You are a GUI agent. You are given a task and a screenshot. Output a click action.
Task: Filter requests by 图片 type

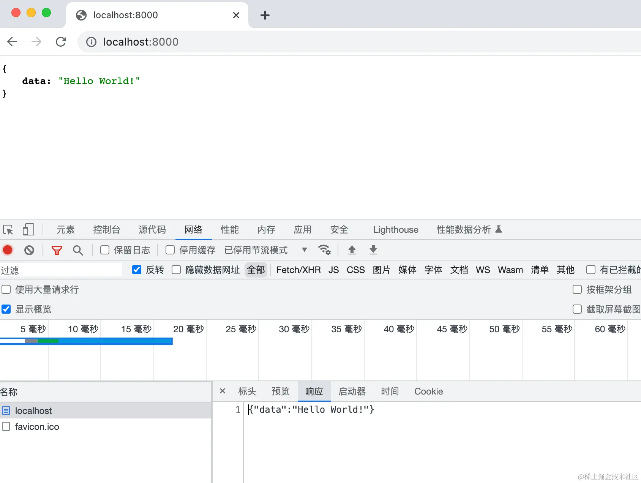tap(382, 270)
